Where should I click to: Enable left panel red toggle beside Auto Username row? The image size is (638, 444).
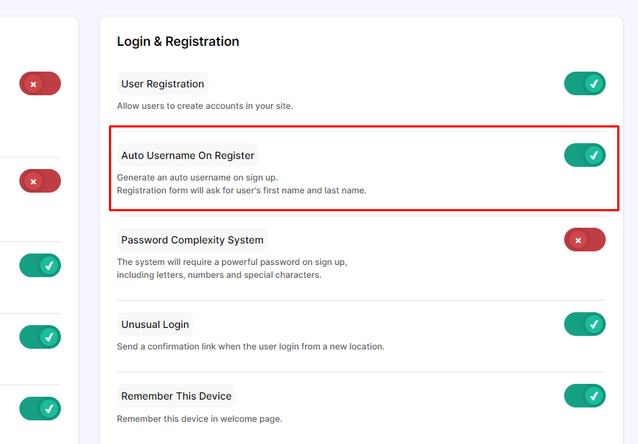point(40,181)
